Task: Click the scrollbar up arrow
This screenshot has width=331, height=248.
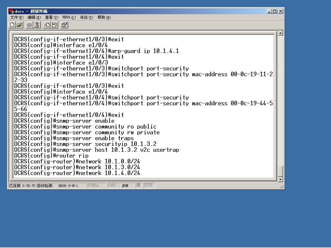Action: [280, 33]
